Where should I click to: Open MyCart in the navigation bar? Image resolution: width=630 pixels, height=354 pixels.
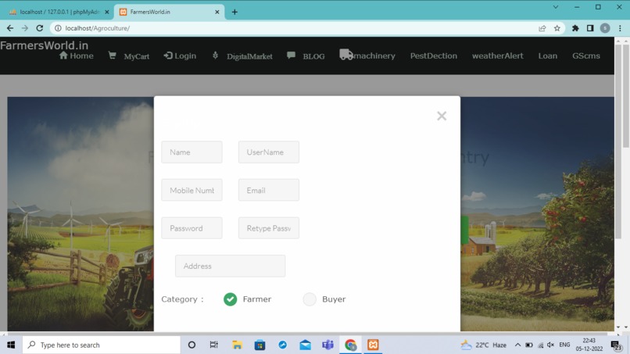pos(128,55)
